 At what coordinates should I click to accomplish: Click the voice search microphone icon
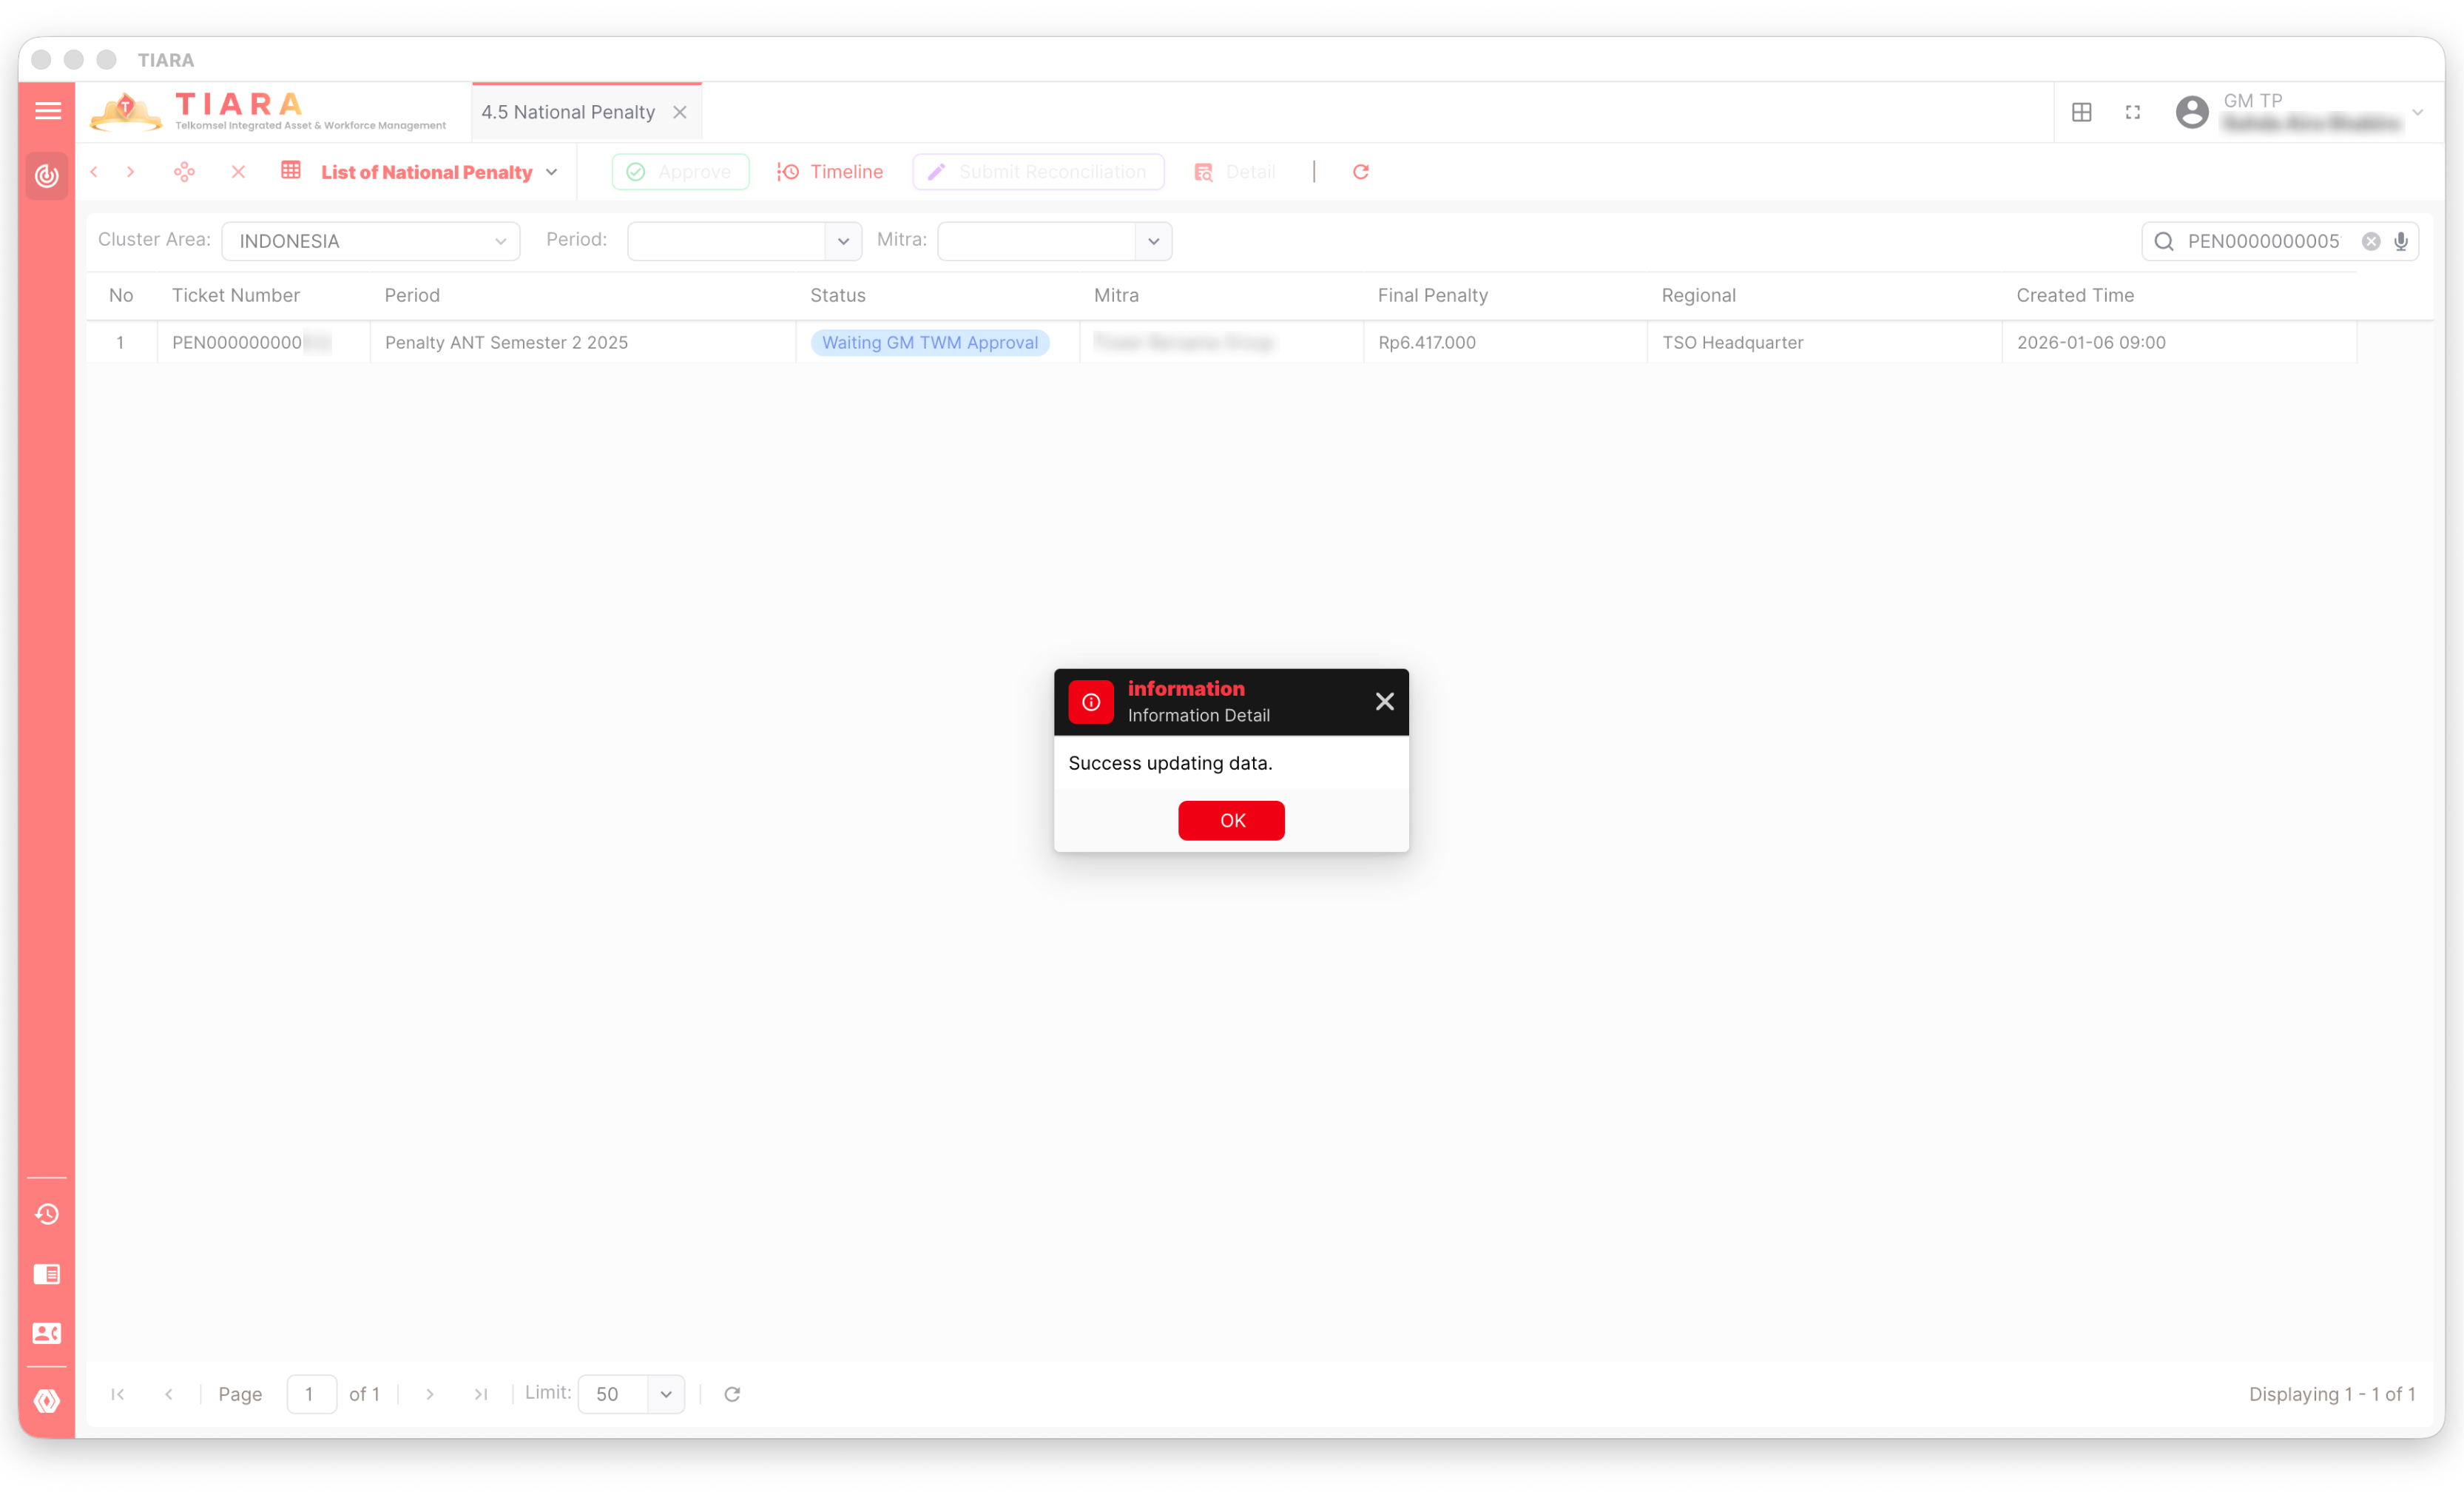point(2400,241)
